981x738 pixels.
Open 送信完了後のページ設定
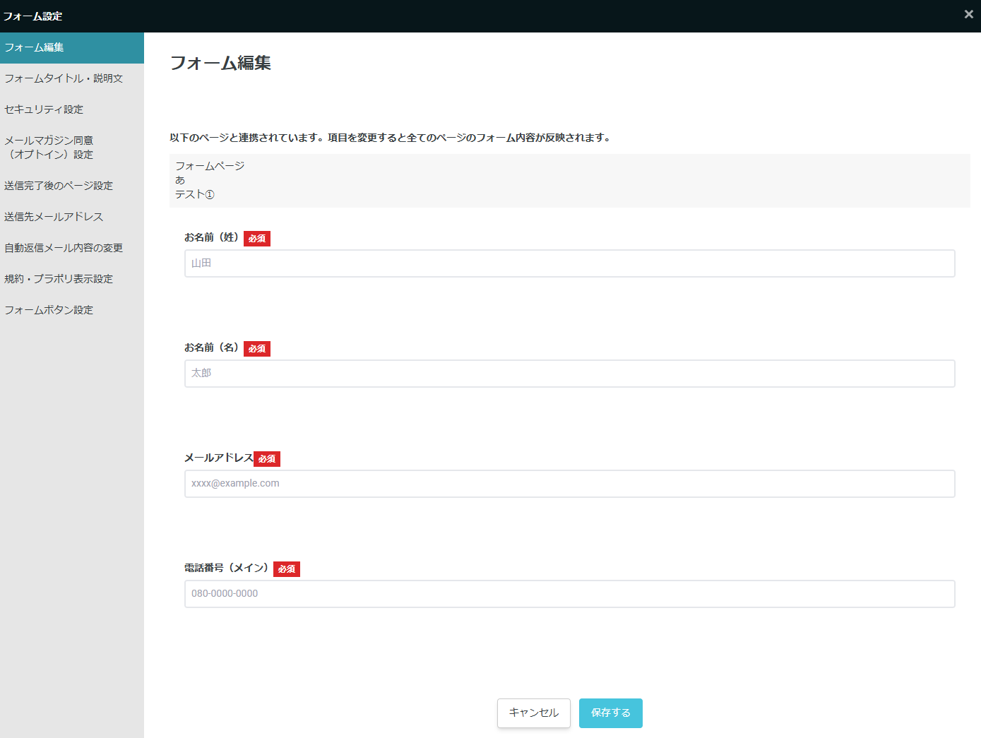(x=59, y=186)
